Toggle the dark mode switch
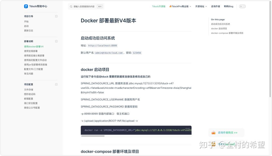 [x=242, y=6]
